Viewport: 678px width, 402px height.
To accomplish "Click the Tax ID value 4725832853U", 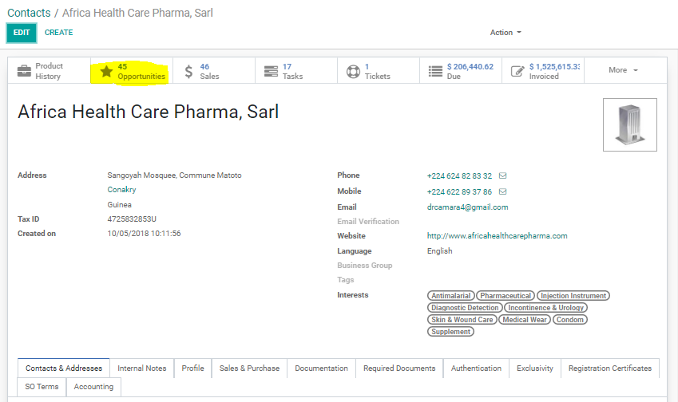I will pyautogui.click(x=132, y=219).
